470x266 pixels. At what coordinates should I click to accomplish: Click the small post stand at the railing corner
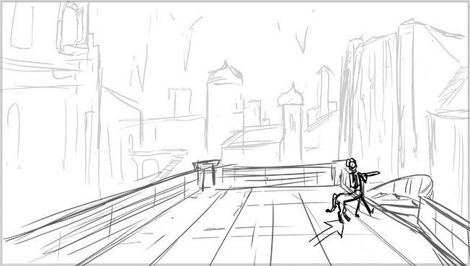coord(206,174)
